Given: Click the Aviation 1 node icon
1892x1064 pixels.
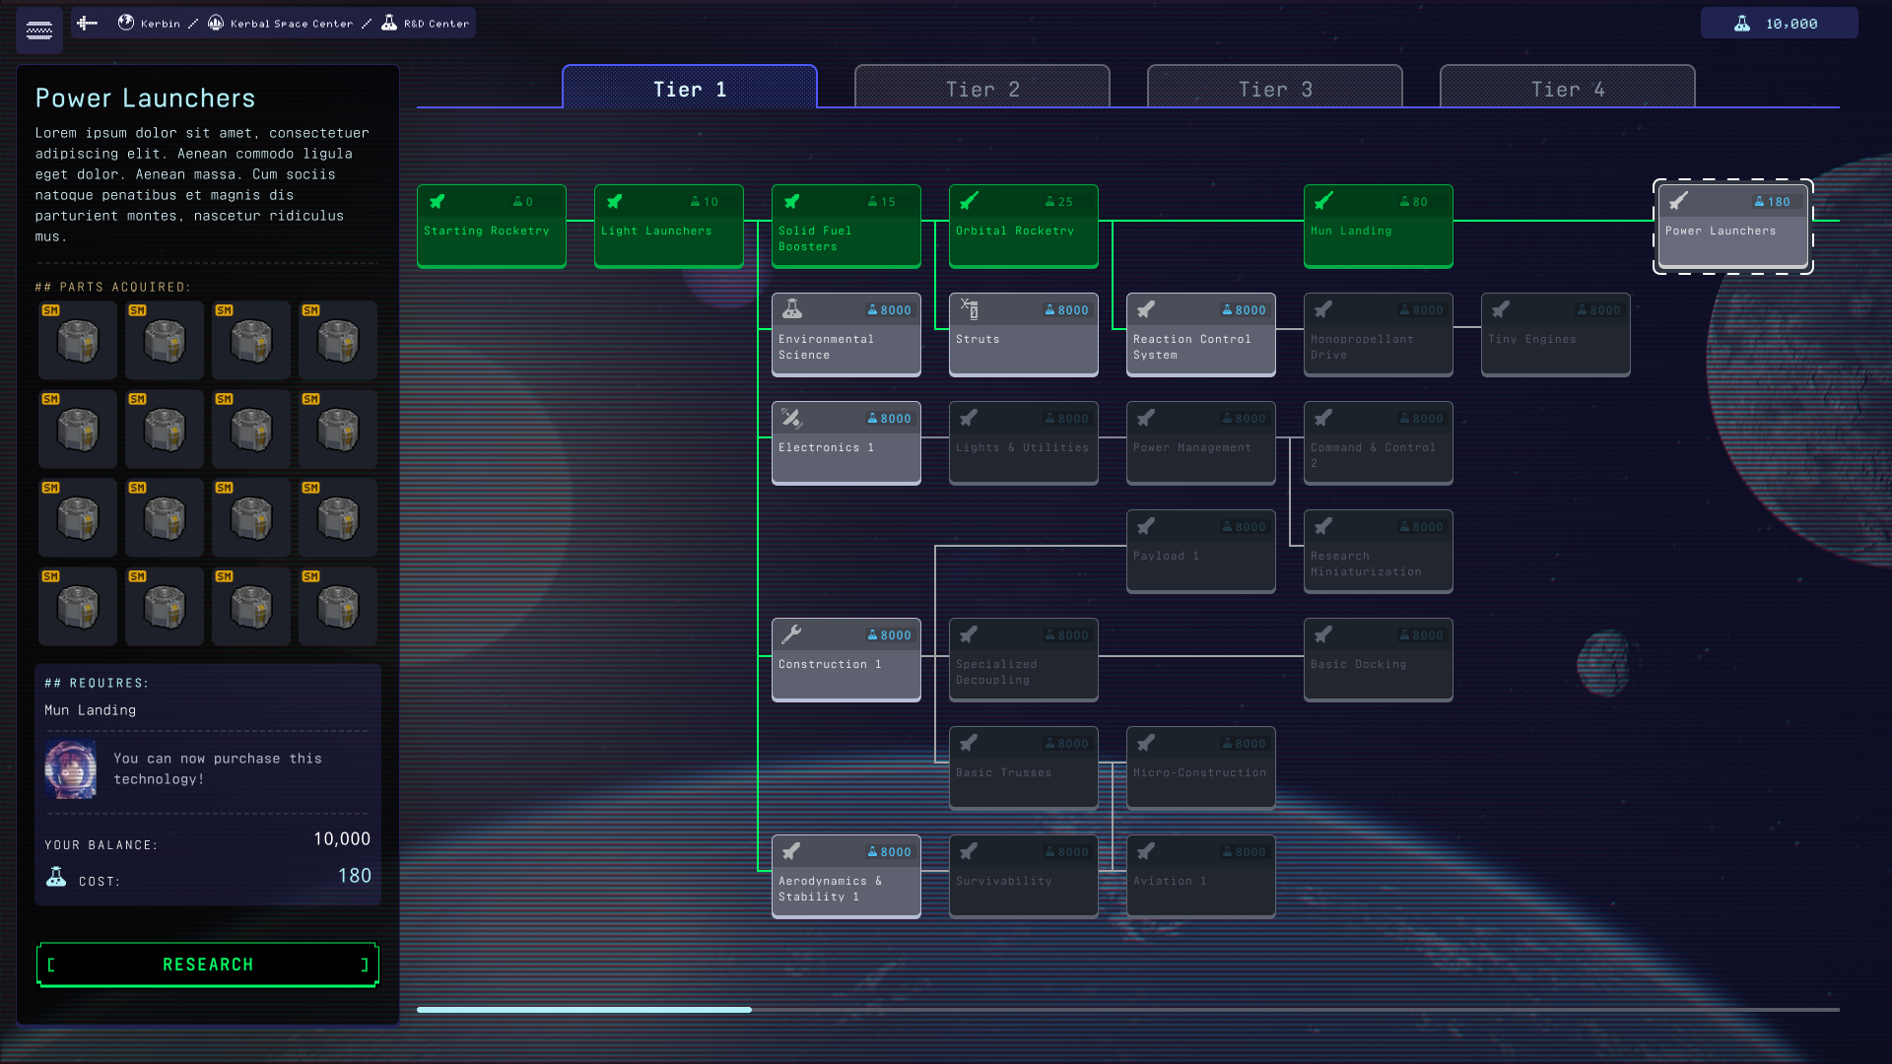Looking at the screenshot, I should pyautogui.click(x=1146, y=851).
